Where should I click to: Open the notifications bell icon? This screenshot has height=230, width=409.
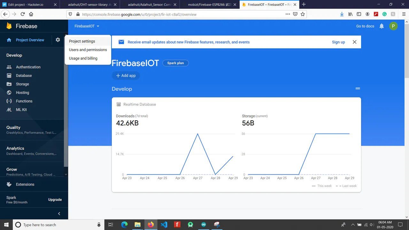click(382, 26)
